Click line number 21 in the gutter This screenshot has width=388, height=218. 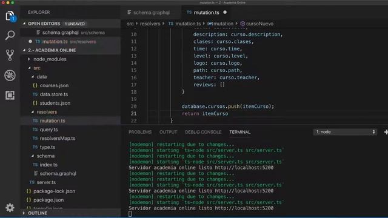click(133, 113)
